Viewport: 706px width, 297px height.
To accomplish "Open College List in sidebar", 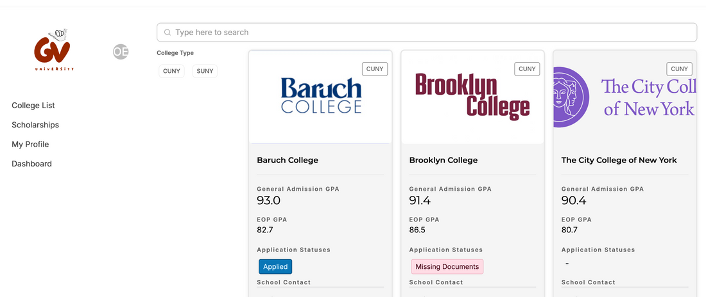I will pos(33,106).
